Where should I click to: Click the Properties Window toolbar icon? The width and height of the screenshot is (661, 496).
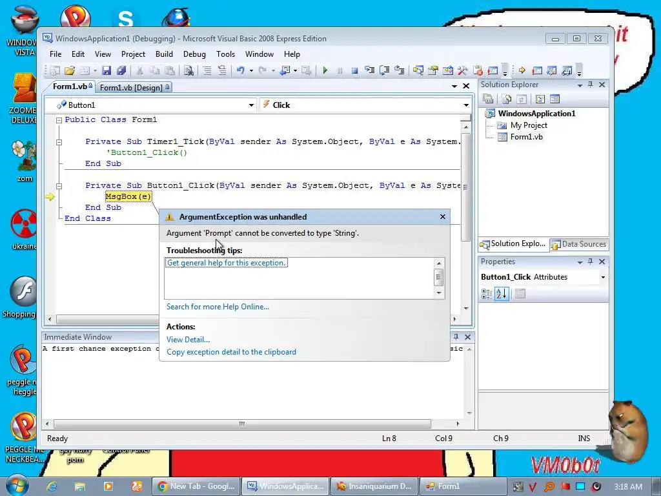(x=433, y=70)
